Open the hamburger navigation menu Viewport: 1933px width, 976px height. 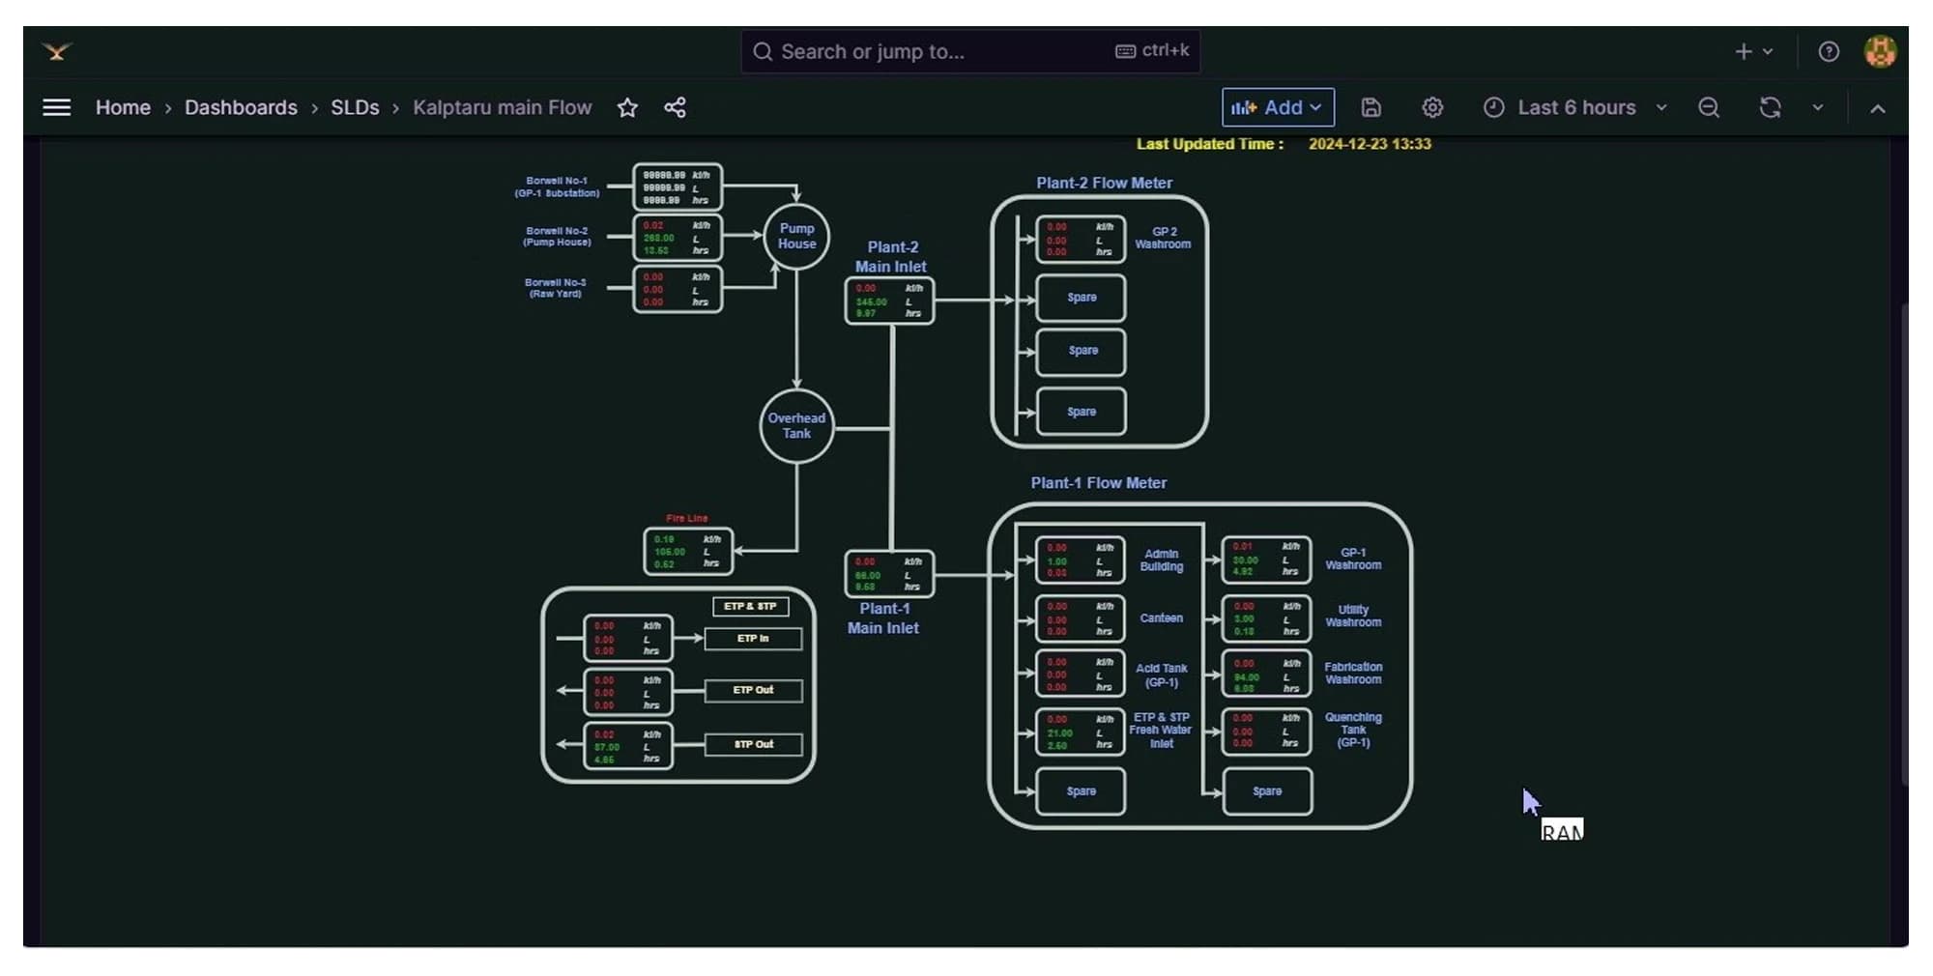[x=57, y=107]
